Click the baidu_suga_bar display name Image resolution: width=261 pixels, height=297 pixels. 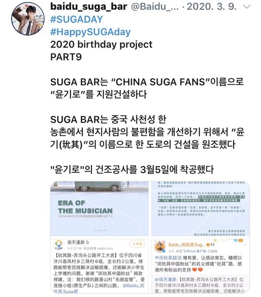pyautogui.click(x=89, y=7)
